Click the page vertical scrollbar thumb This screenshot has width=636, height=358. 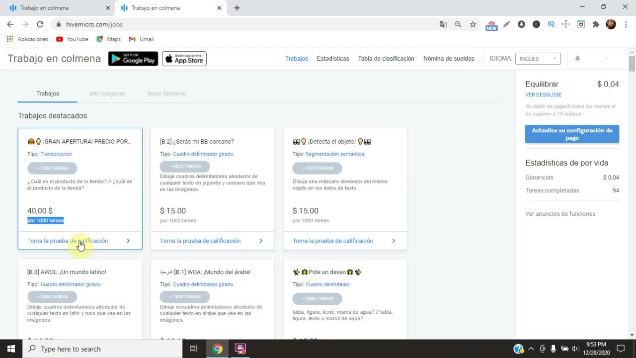(632, 64)
